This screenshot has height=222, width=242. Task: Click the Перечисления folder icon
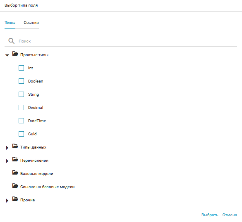pos(15,159)
